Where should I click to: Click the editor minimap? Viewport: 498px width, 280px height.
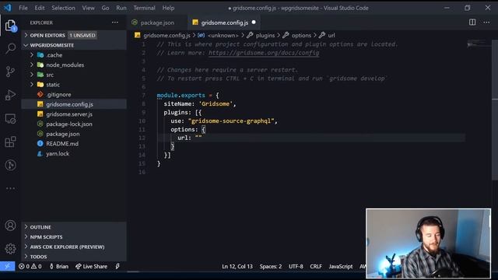pos(479,44)
